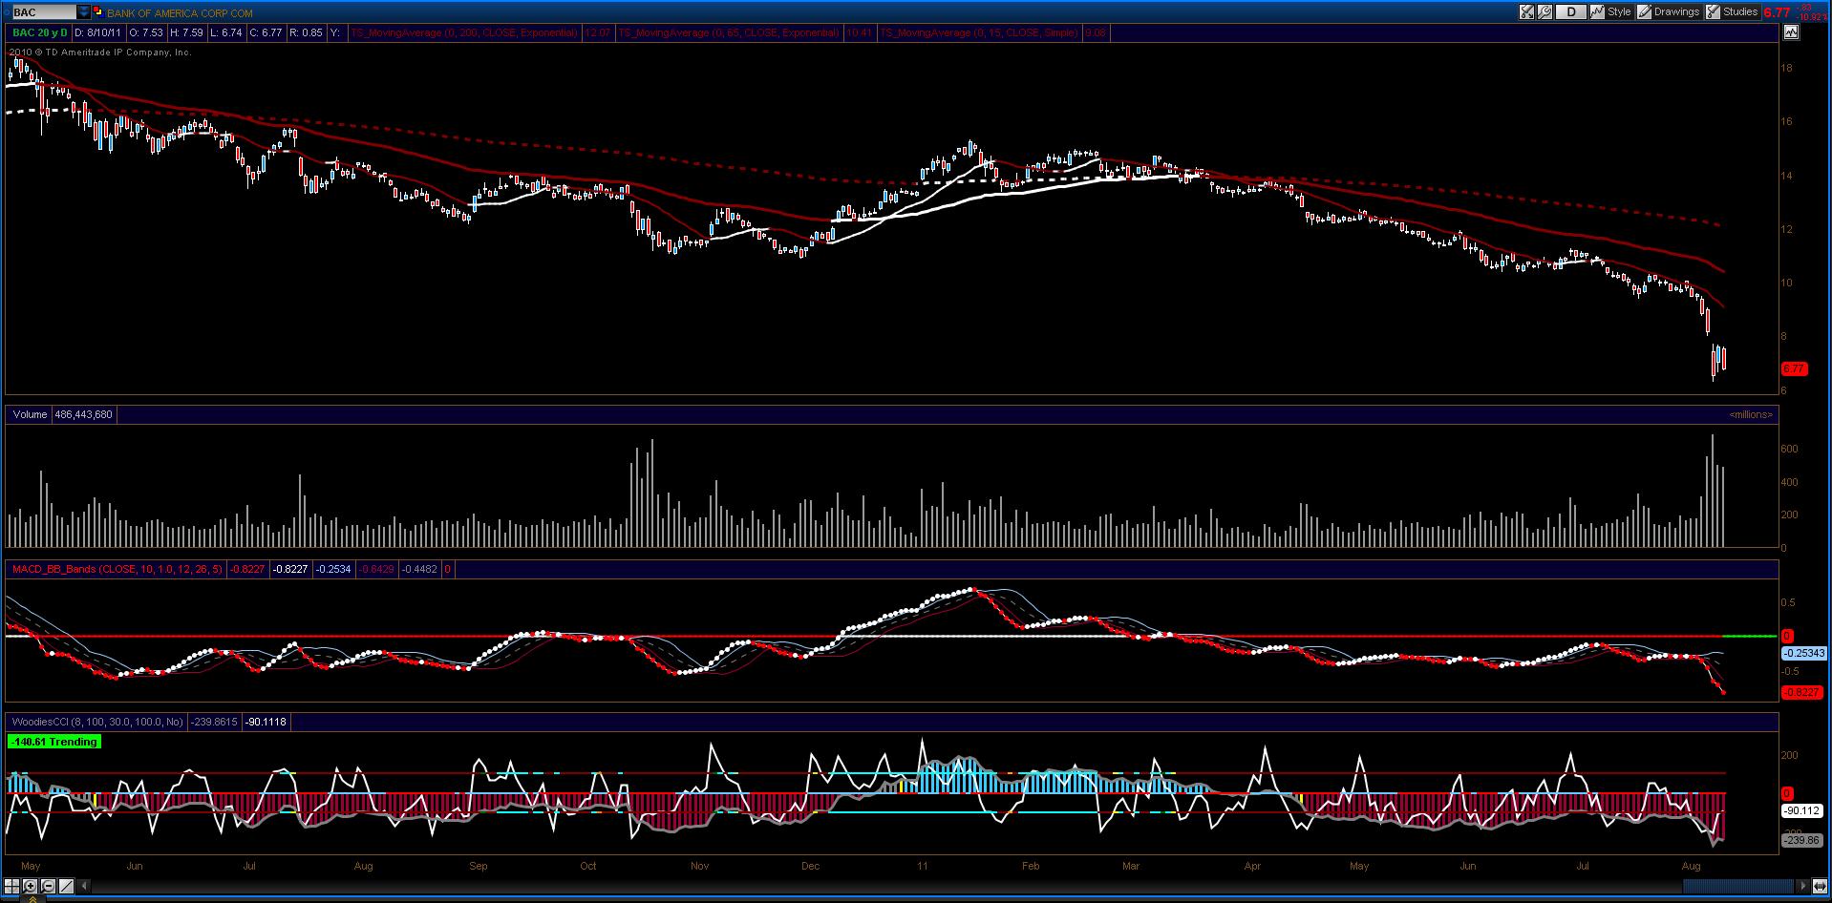This screenshot has width=1832, height=903.
Task: Click the -0.25343 MACD value bubble
Action: point(1803,653)
